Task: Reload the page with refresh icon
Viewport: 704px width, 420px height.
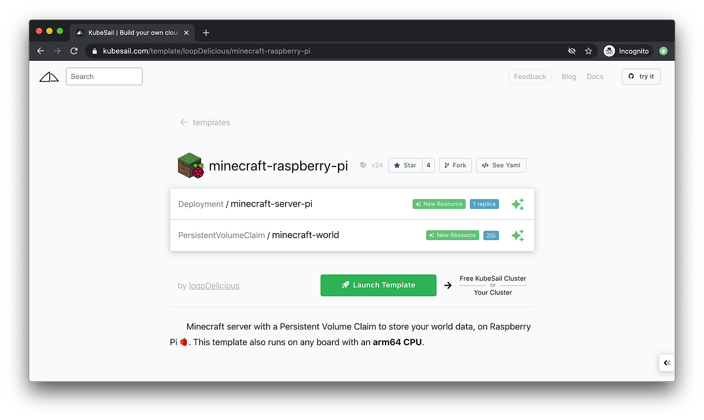Action: (x=74, y=51)
